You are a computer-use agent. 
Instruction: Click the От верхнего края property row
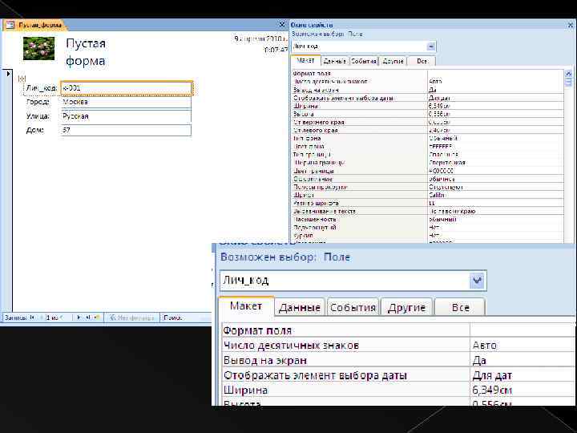pos(428,122)
